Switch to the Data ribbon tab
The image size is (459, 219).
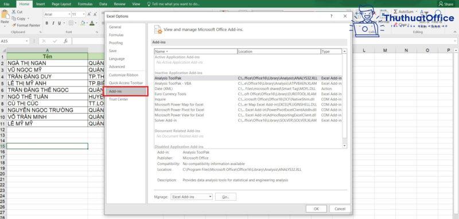pyautogui.click(x=103, y=4)
